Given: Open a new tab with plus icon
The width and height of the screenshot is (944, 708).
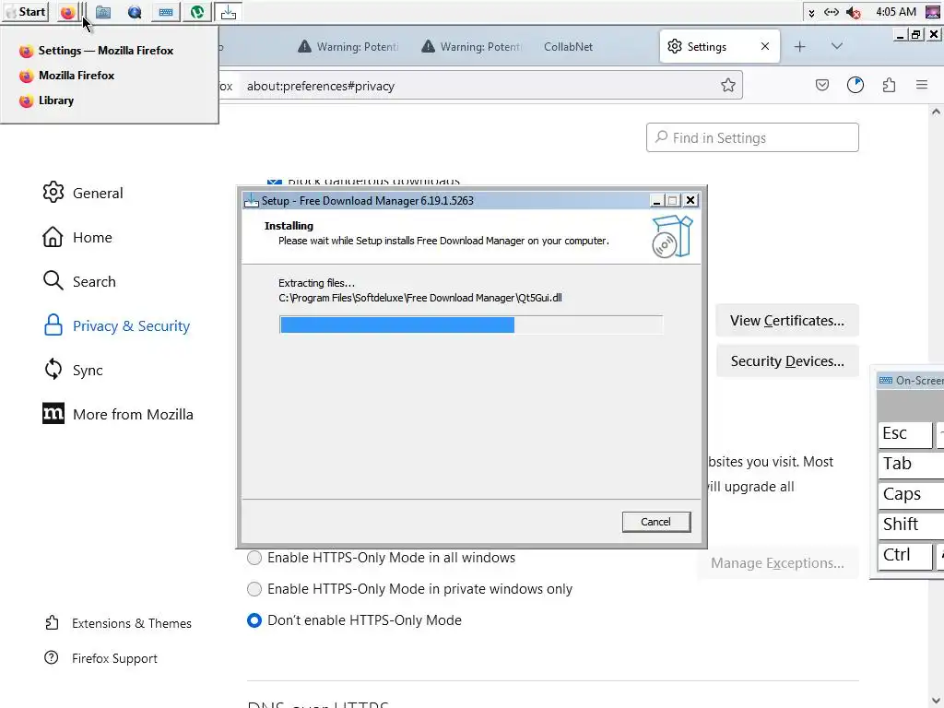Looking at the screenshot, I should (x=799, y=46).
